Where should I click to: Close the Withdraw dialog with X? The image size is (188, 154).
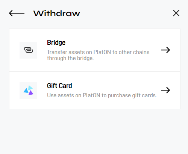coord(176,13)
